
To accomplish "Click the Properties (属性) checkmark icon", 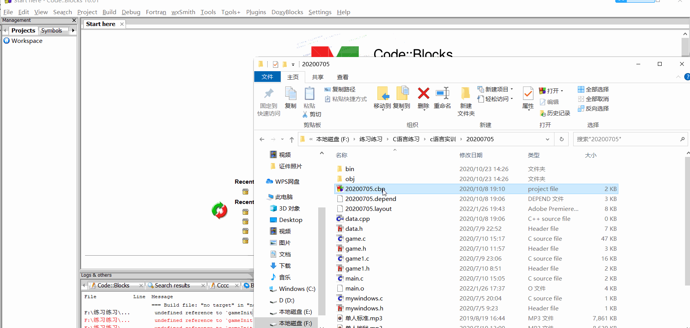I will (x=528, y=93).
